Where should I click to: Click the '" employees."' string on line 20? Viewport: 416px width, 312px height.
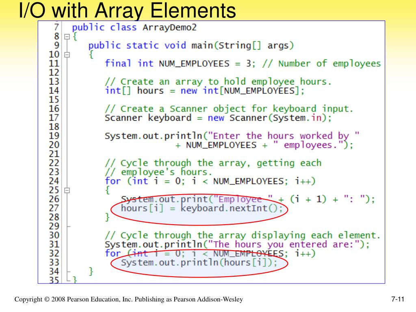click(308, 145)
